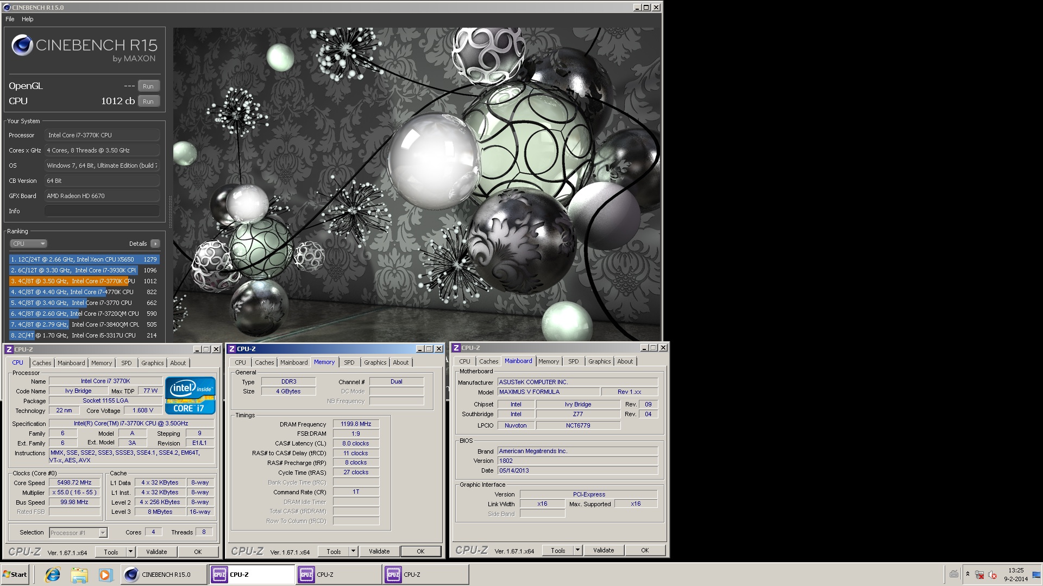
Task: Click the network status tray icon
Action: (979, 575)
